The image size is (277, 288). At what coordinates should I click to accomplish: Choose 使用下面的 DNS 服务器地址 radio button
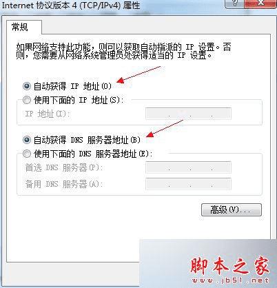pyautogui.click(x=27, y=154)
